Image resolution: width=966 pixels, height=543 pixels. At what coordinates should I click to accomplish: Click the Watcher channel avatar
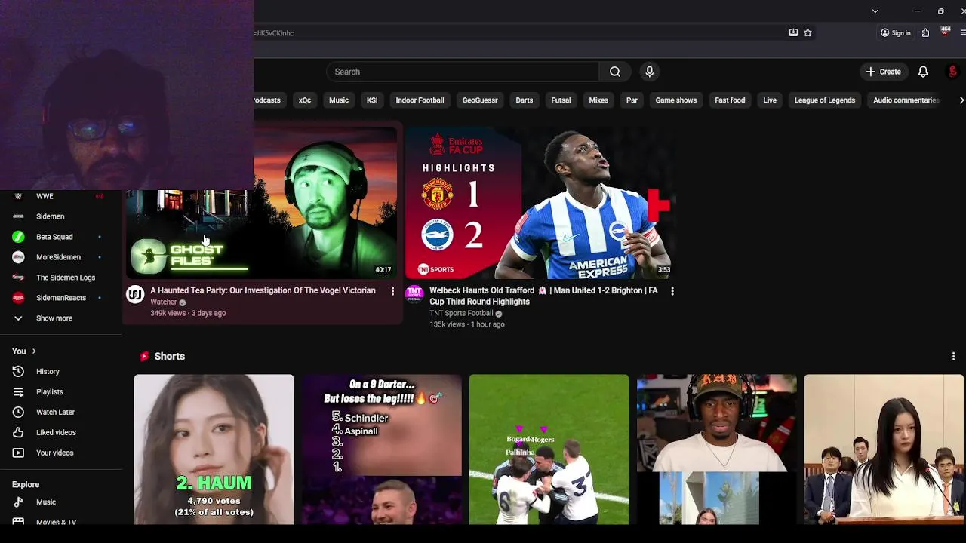[135, 294]
